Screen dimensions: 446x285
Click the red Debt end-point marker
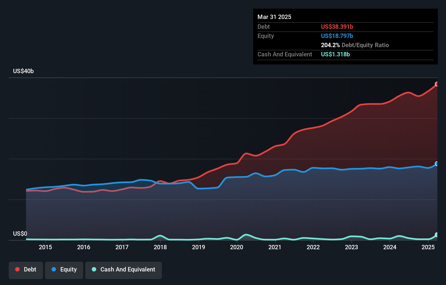coord(437,84)
